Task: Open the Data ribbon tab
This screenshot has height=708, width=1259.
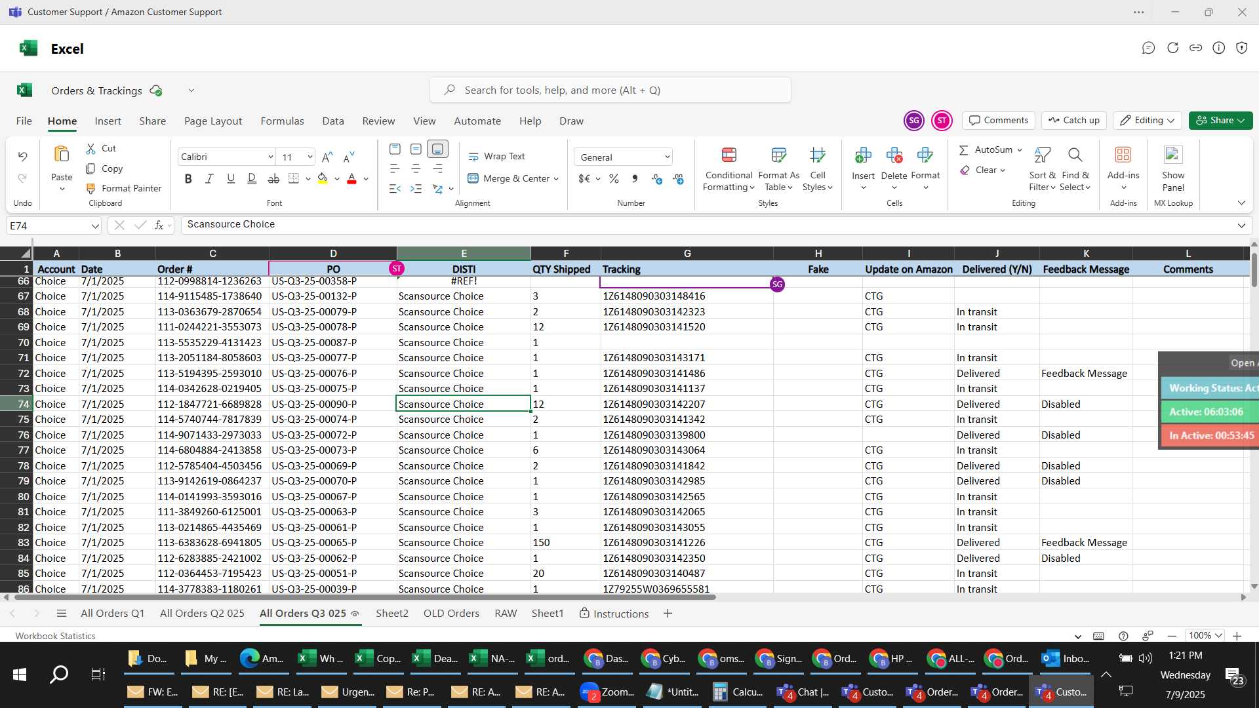Action: pos(333,121)
